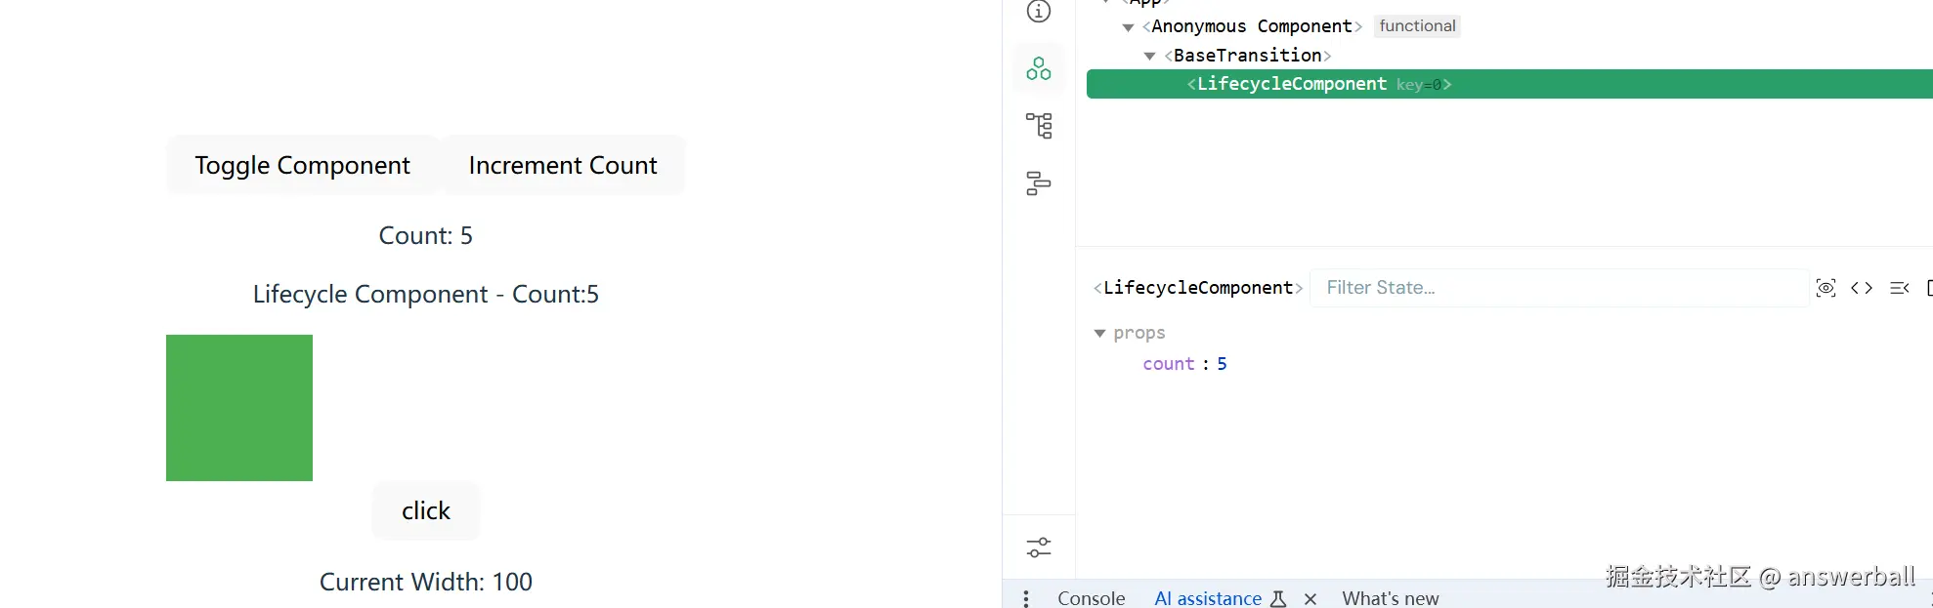
Task: Open the What's new tab
Action: pos(1391,598)
